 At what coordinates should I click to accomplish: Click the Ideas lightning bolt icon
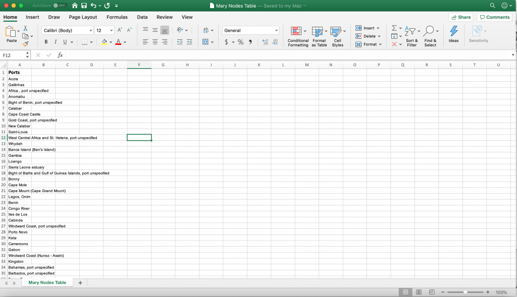click(x=453, y=34)
